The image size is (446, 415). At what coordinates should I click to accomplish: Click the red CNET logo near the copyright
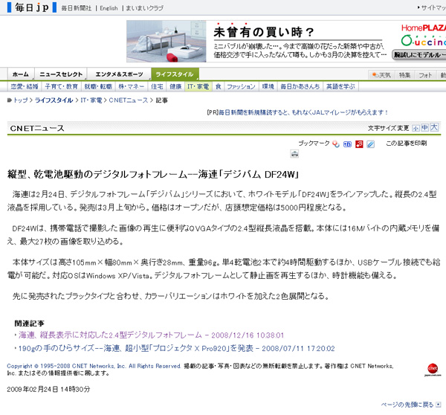tap(433, 370)
